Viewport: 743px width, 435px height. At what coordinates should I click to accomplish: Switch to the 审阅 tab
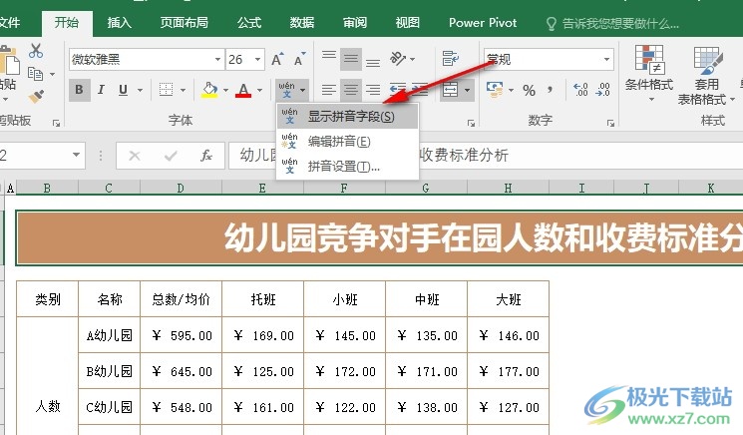point(355,22)
